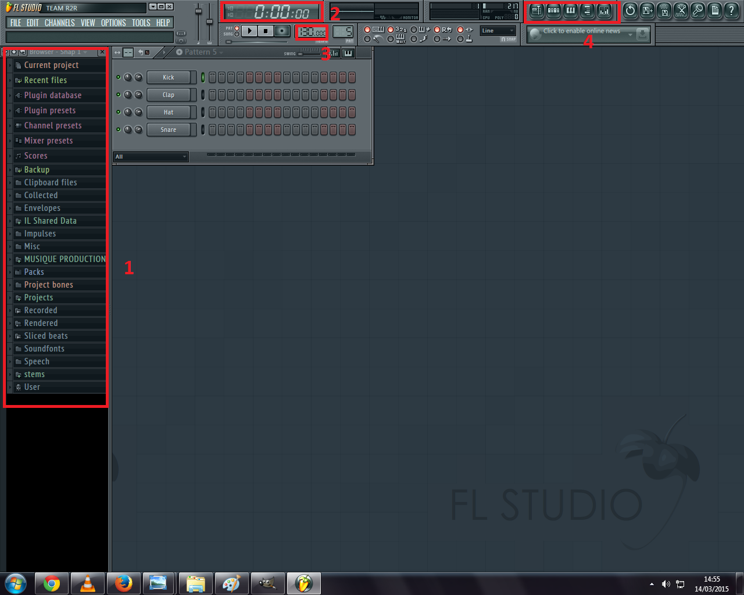Screen dimensions: 744x595
Task: Open the CHANNELS menu
Action: [60, 23]
